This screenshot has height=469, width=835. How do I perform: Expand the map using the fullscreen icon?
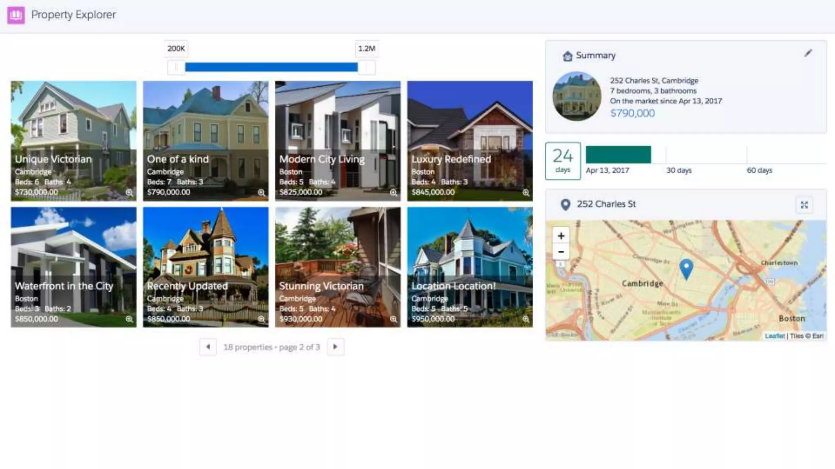804,205
